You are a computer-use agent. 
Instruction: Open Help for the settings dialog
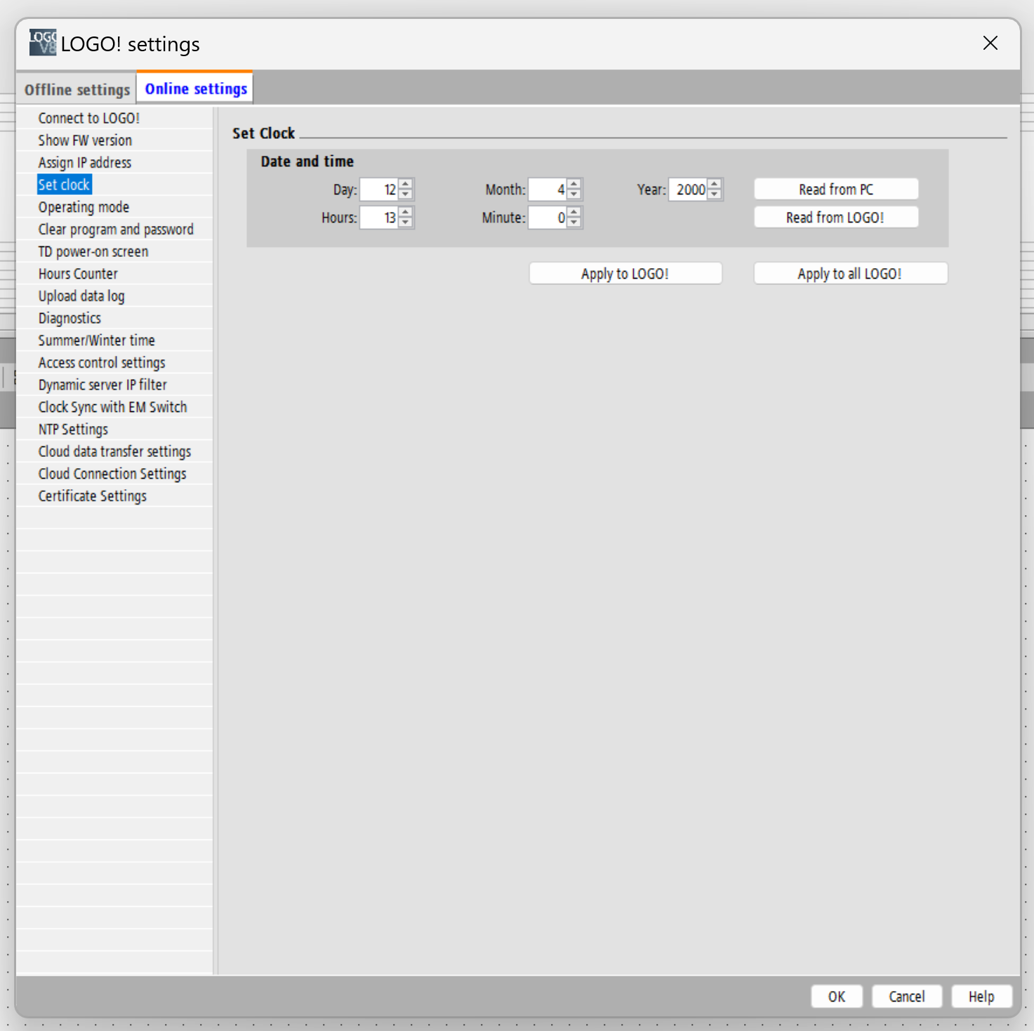click(x=982, y=997)
